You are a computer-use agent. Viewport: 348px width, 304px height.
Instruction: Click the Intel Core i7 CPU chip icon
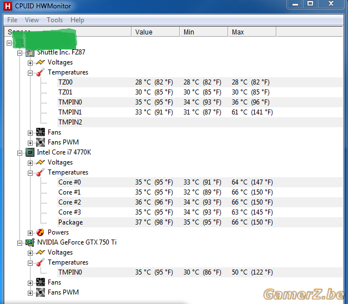pyautogui.click(x=30, y=152)
